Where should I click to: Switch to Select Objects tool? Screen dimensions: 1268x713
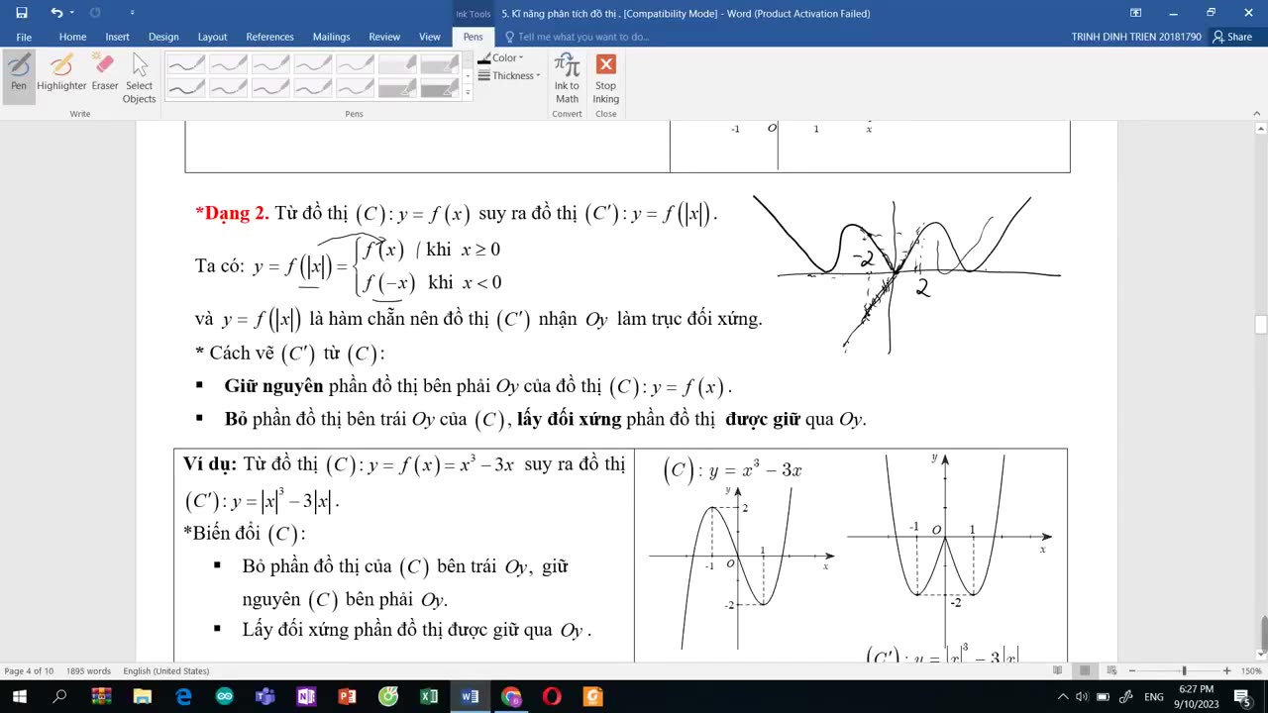click(139, 79)
